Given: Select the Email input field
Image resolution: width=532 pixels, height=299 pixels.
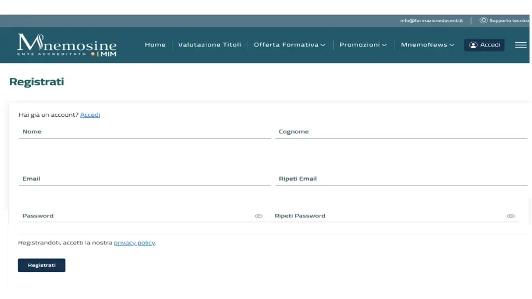Looking at the screenshot, I should point(144,179).
